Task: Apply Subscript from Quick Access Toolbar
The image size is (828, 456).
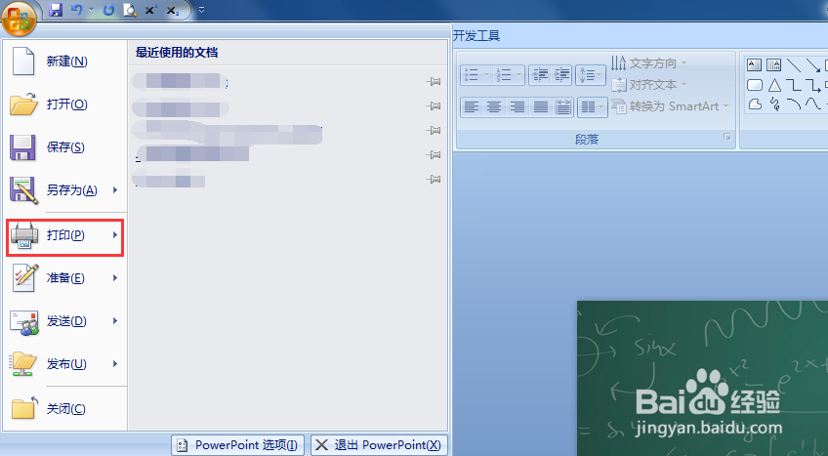Action: click(172, 10)
